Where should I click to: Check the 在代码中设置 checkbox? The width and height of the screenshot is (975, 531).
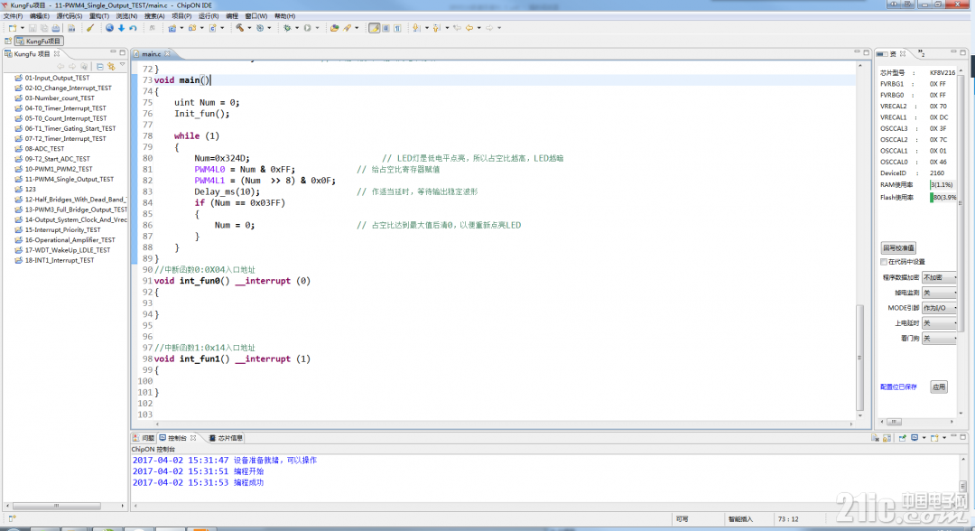point(884,262)
